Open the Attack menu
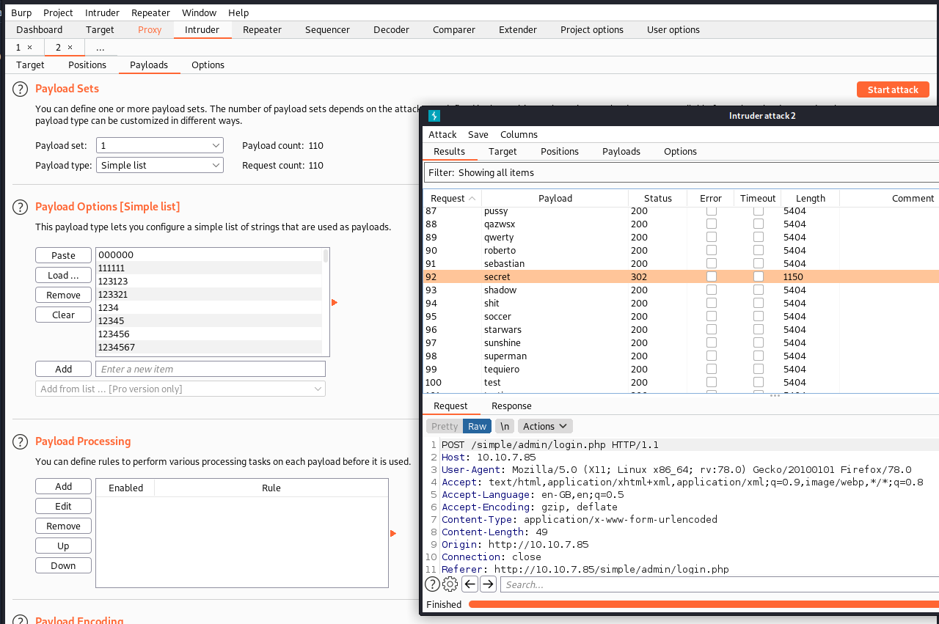The image size is (939, 624). tap(442, 134)
